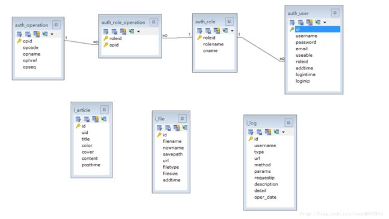Screen dimensions: 389x219
Task: Open toolbar dropdown arrow in i_log table
Action: tap(283, 132)
